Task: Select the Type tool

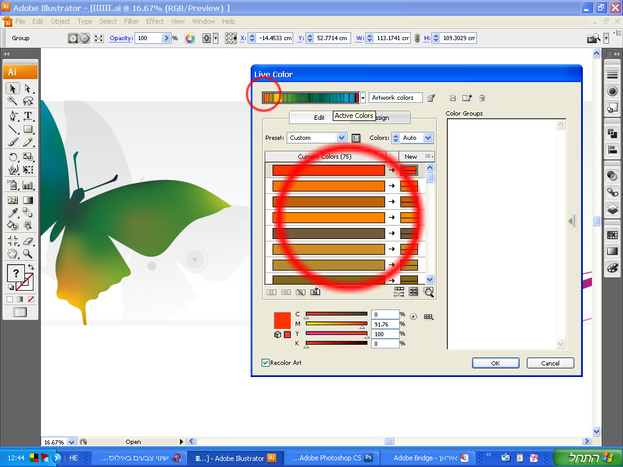Action: point(27,116)
